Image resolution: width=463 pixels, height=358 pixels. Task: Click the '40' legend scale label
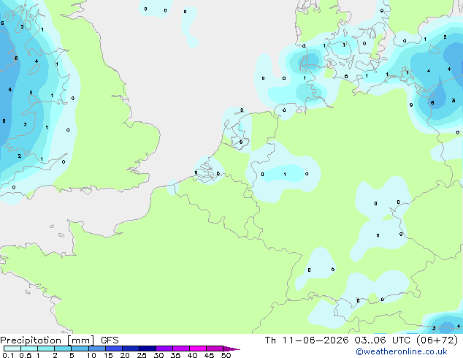(192, 355)
